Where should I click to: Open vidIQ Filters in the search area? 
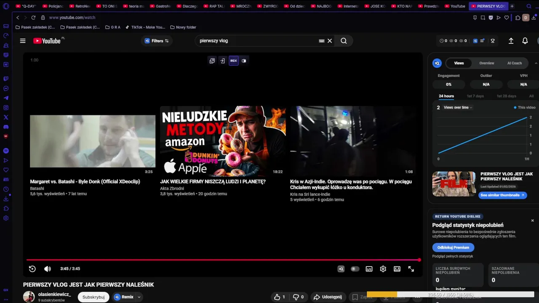(x=157, y=41)
